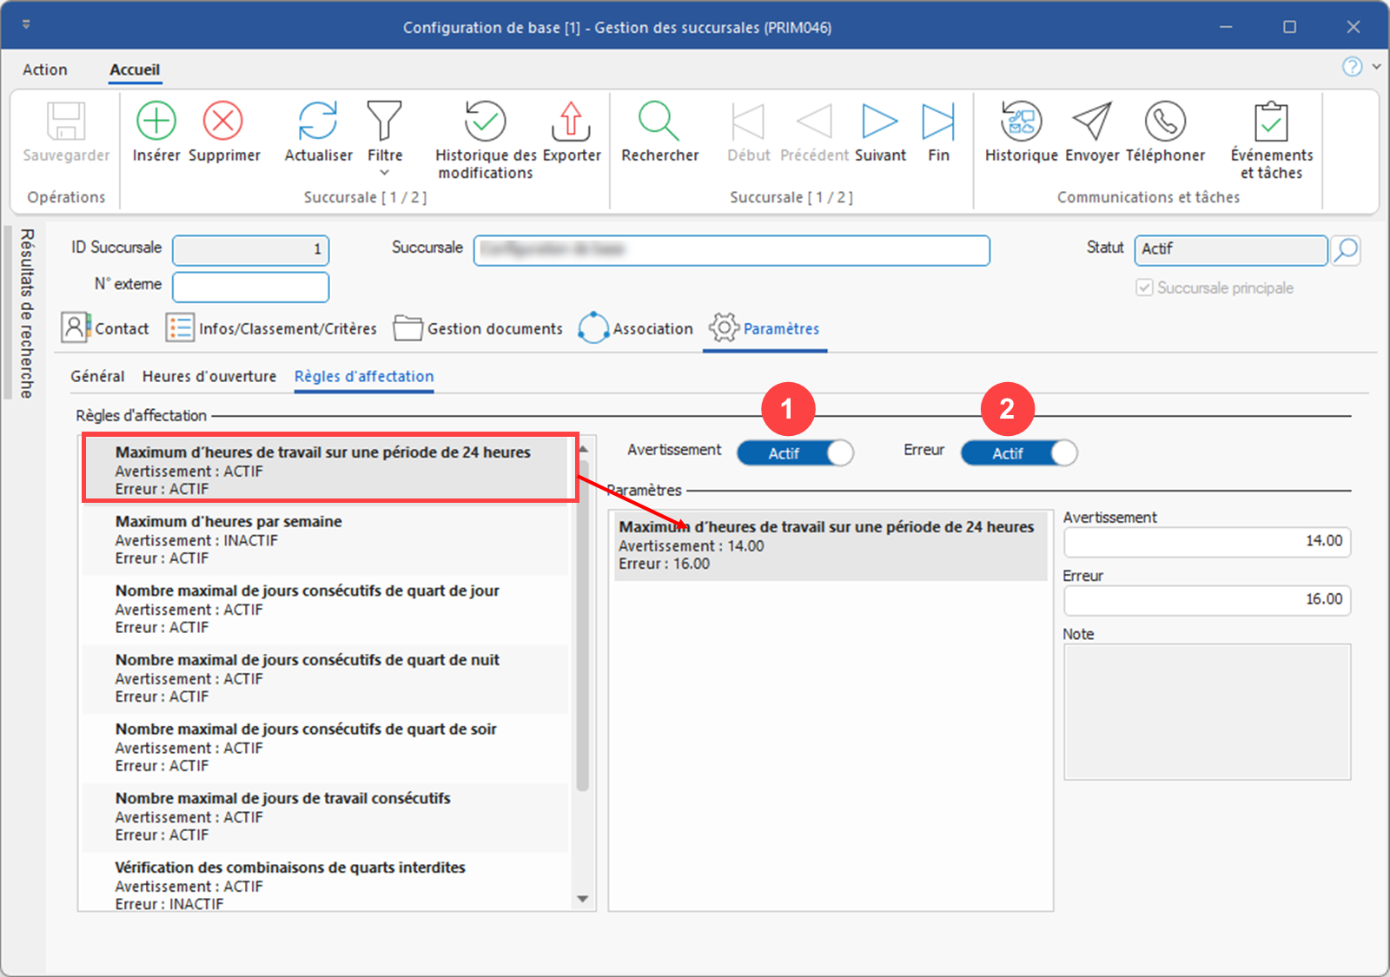The height and width of the screenshot is (977, 1390).
Task: Open the Résultats de recherche side panel
Action: (x=26, y=313)
